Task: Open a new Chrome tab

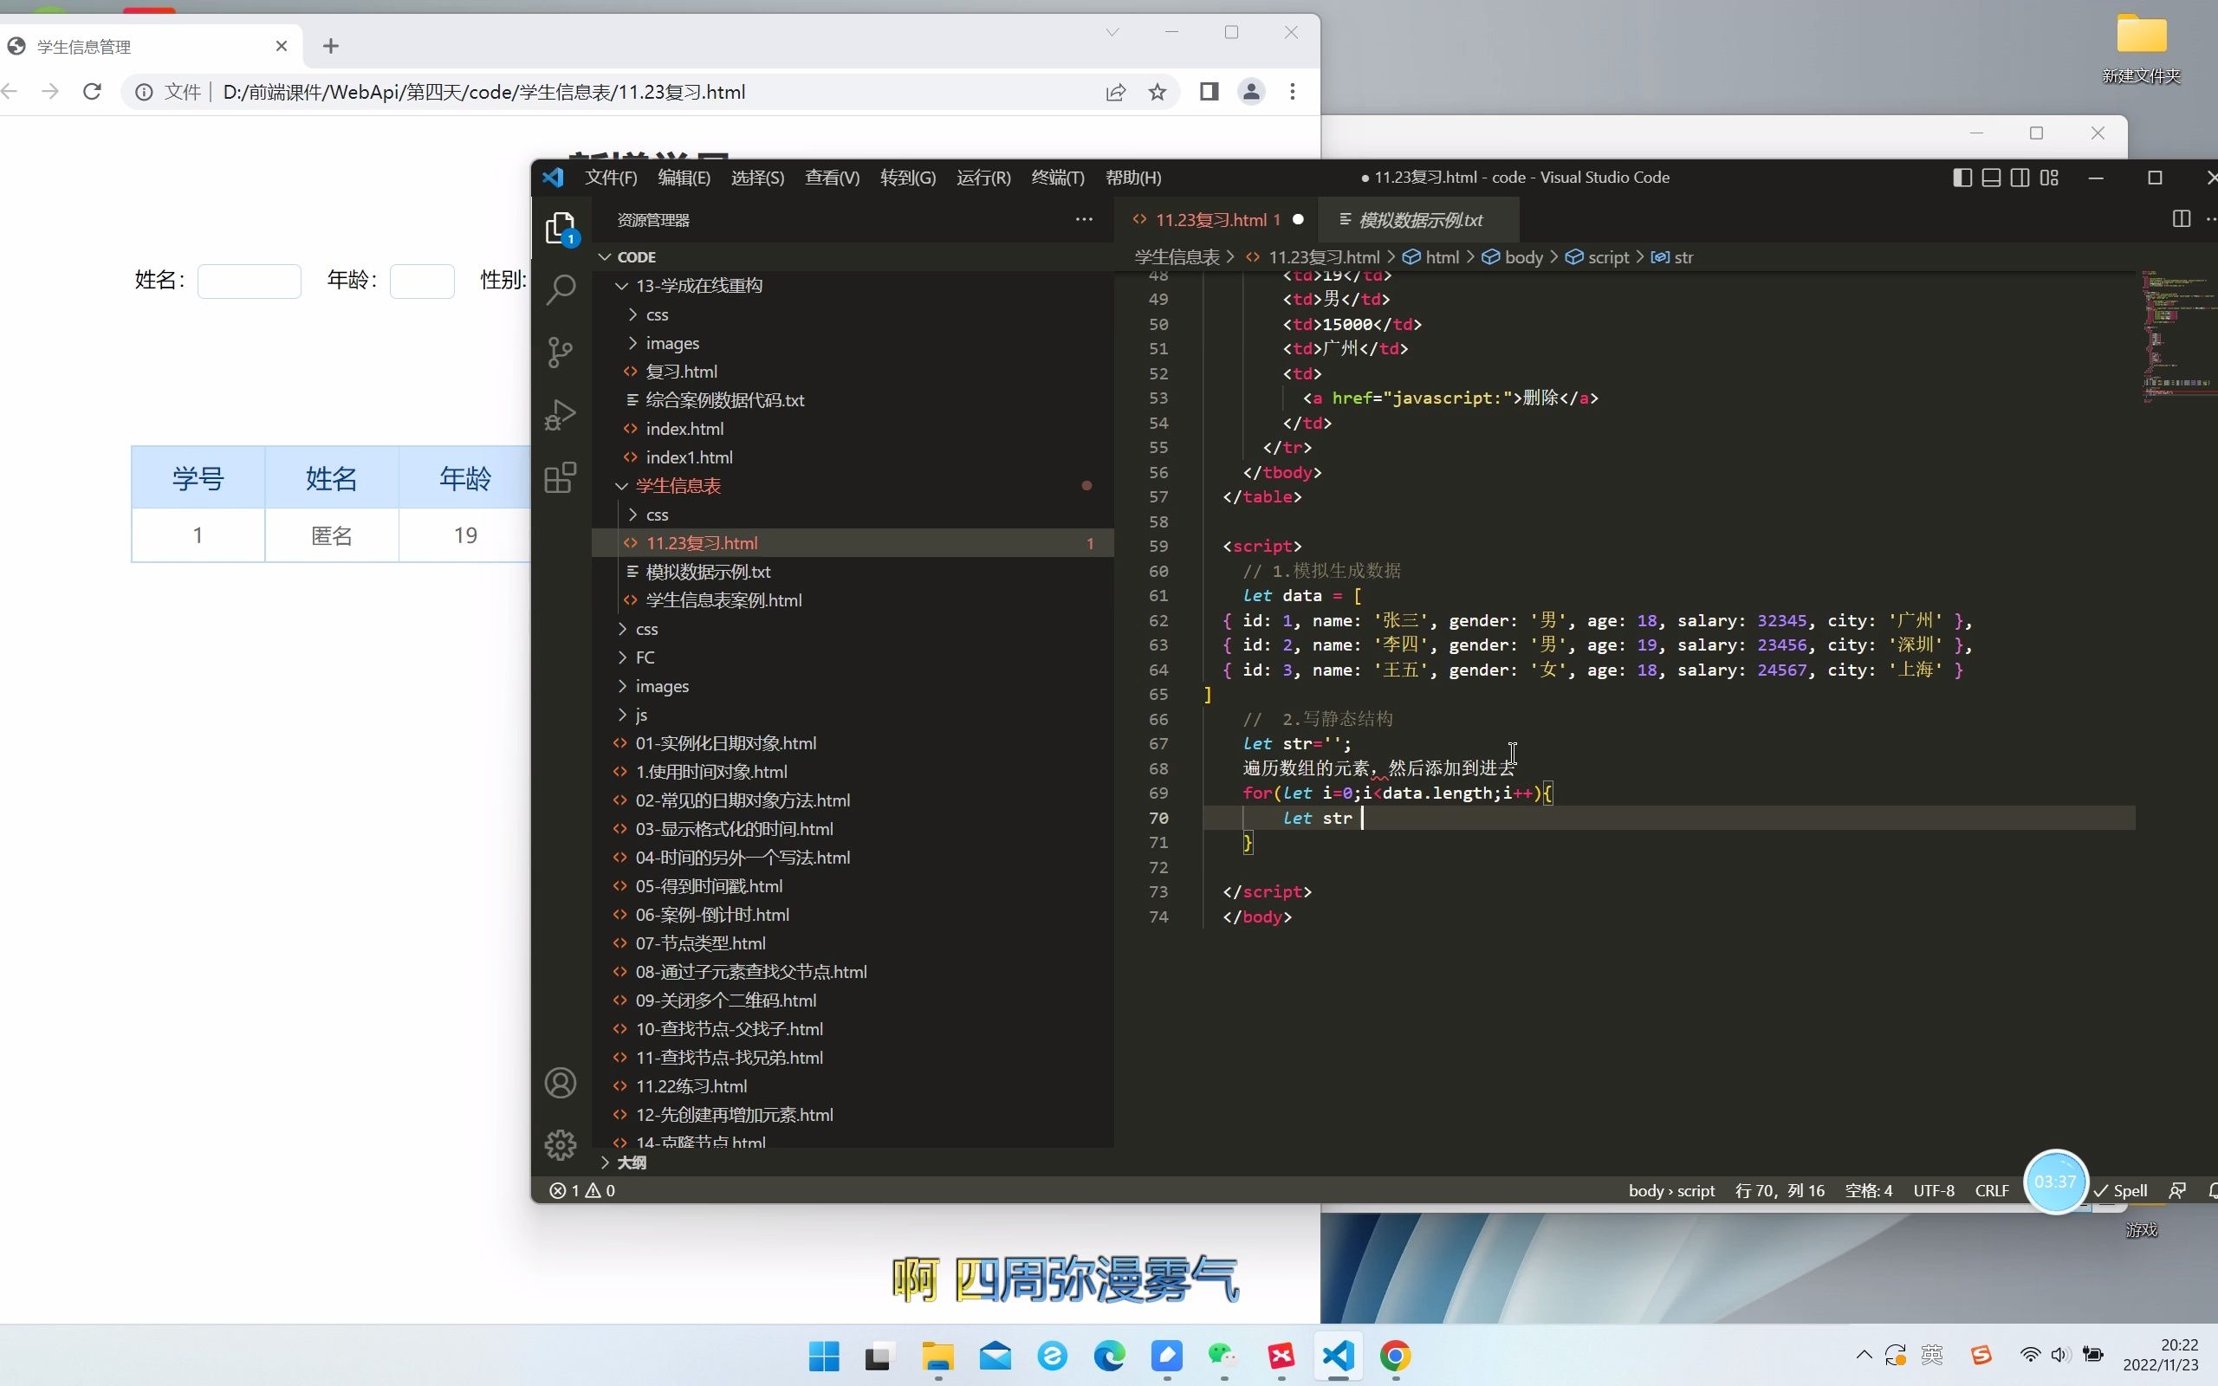Action: (331, 46)
